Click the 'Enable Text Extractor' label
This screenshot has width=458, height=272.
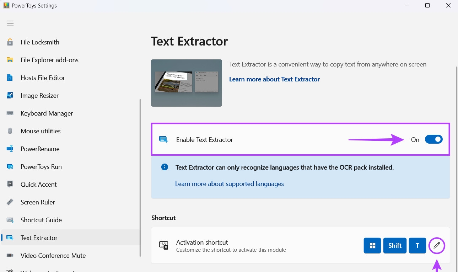[x=205, y=139]
